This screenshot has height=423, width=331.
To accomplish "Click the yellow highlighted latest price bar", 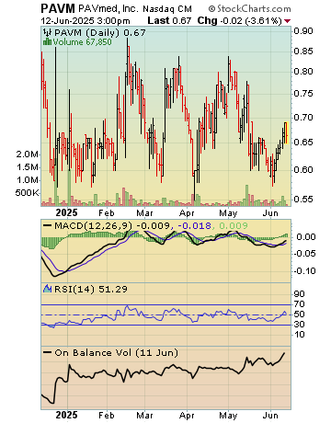I will pos(286,132).
